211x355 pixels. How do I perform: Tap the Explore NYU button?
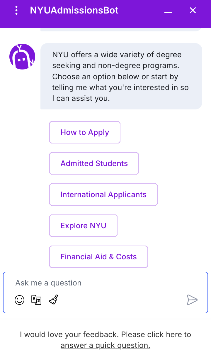(x=83, y=226)
